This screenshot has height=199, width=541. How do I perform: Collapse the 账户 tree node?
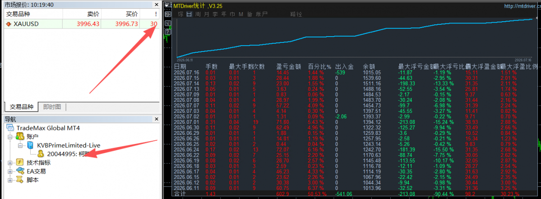click(10, 137)
